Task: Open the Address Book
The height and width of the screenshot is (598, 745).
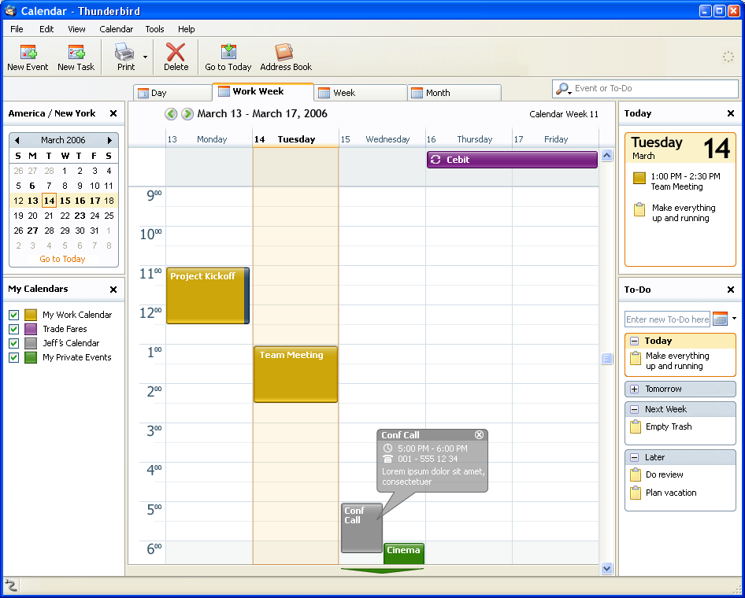Action: (286, 57)
